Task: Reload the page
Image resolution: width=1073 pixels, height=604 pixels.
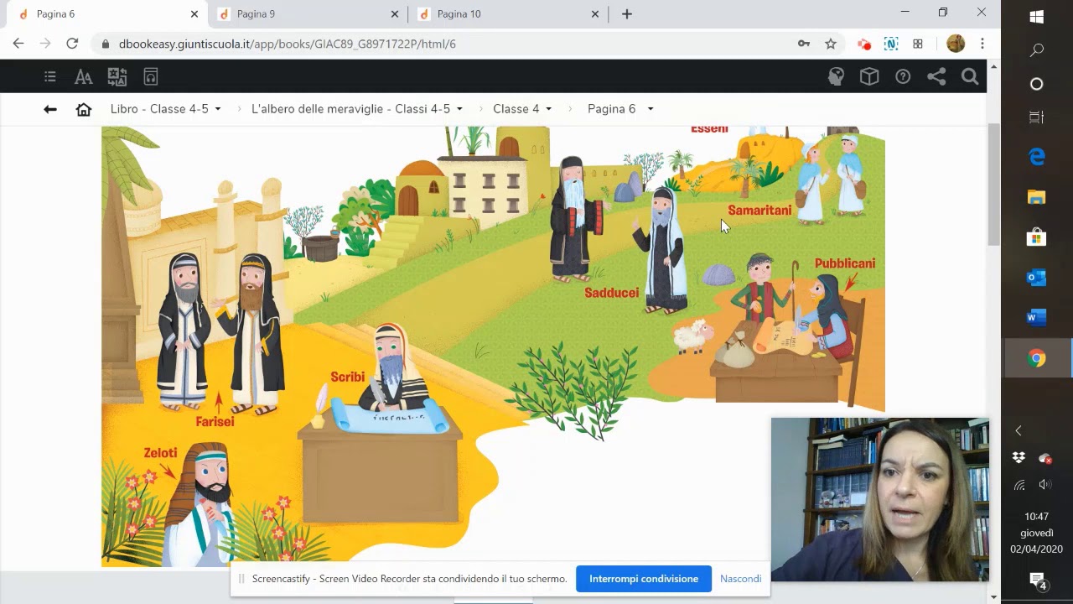Action: pyautogui.click(x=72, y=44)
